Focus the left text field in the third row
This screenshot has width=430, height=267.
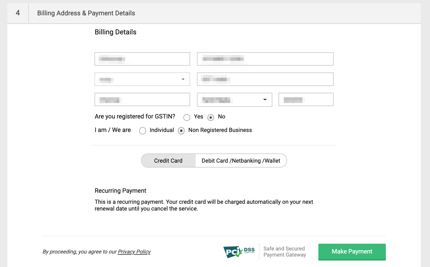(x=142, y=100)
